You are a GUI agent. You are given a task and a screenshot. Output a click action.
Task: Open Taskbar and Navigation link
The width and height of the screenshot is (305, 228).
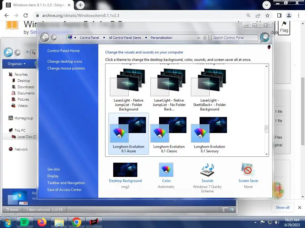[x=66, y=183]
